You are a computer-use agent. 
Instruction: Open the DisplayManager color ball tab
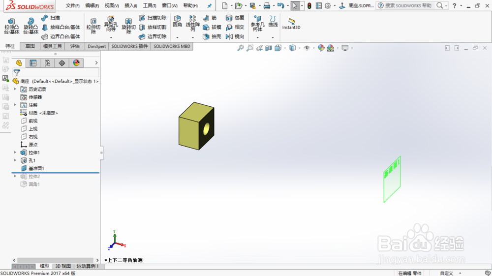pyautogui.click(x=76, y=63)
